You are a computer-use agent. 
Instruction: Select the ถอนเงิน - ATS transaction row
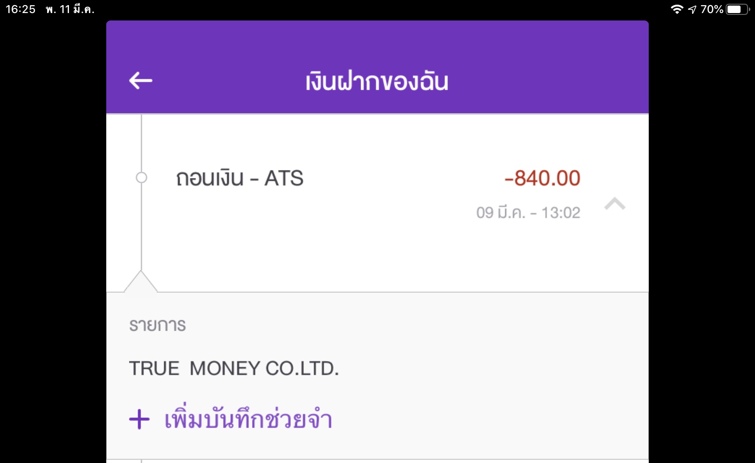coord(240,178)
